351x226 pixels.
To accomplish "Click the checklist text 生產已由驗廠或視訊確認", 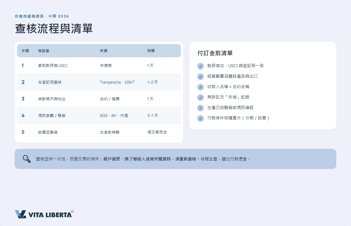I will (230, 108).
